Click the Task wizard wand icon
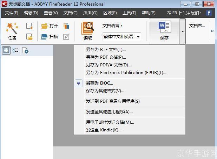The height and width of the screenshot is (159, 217). pos(12,28)
